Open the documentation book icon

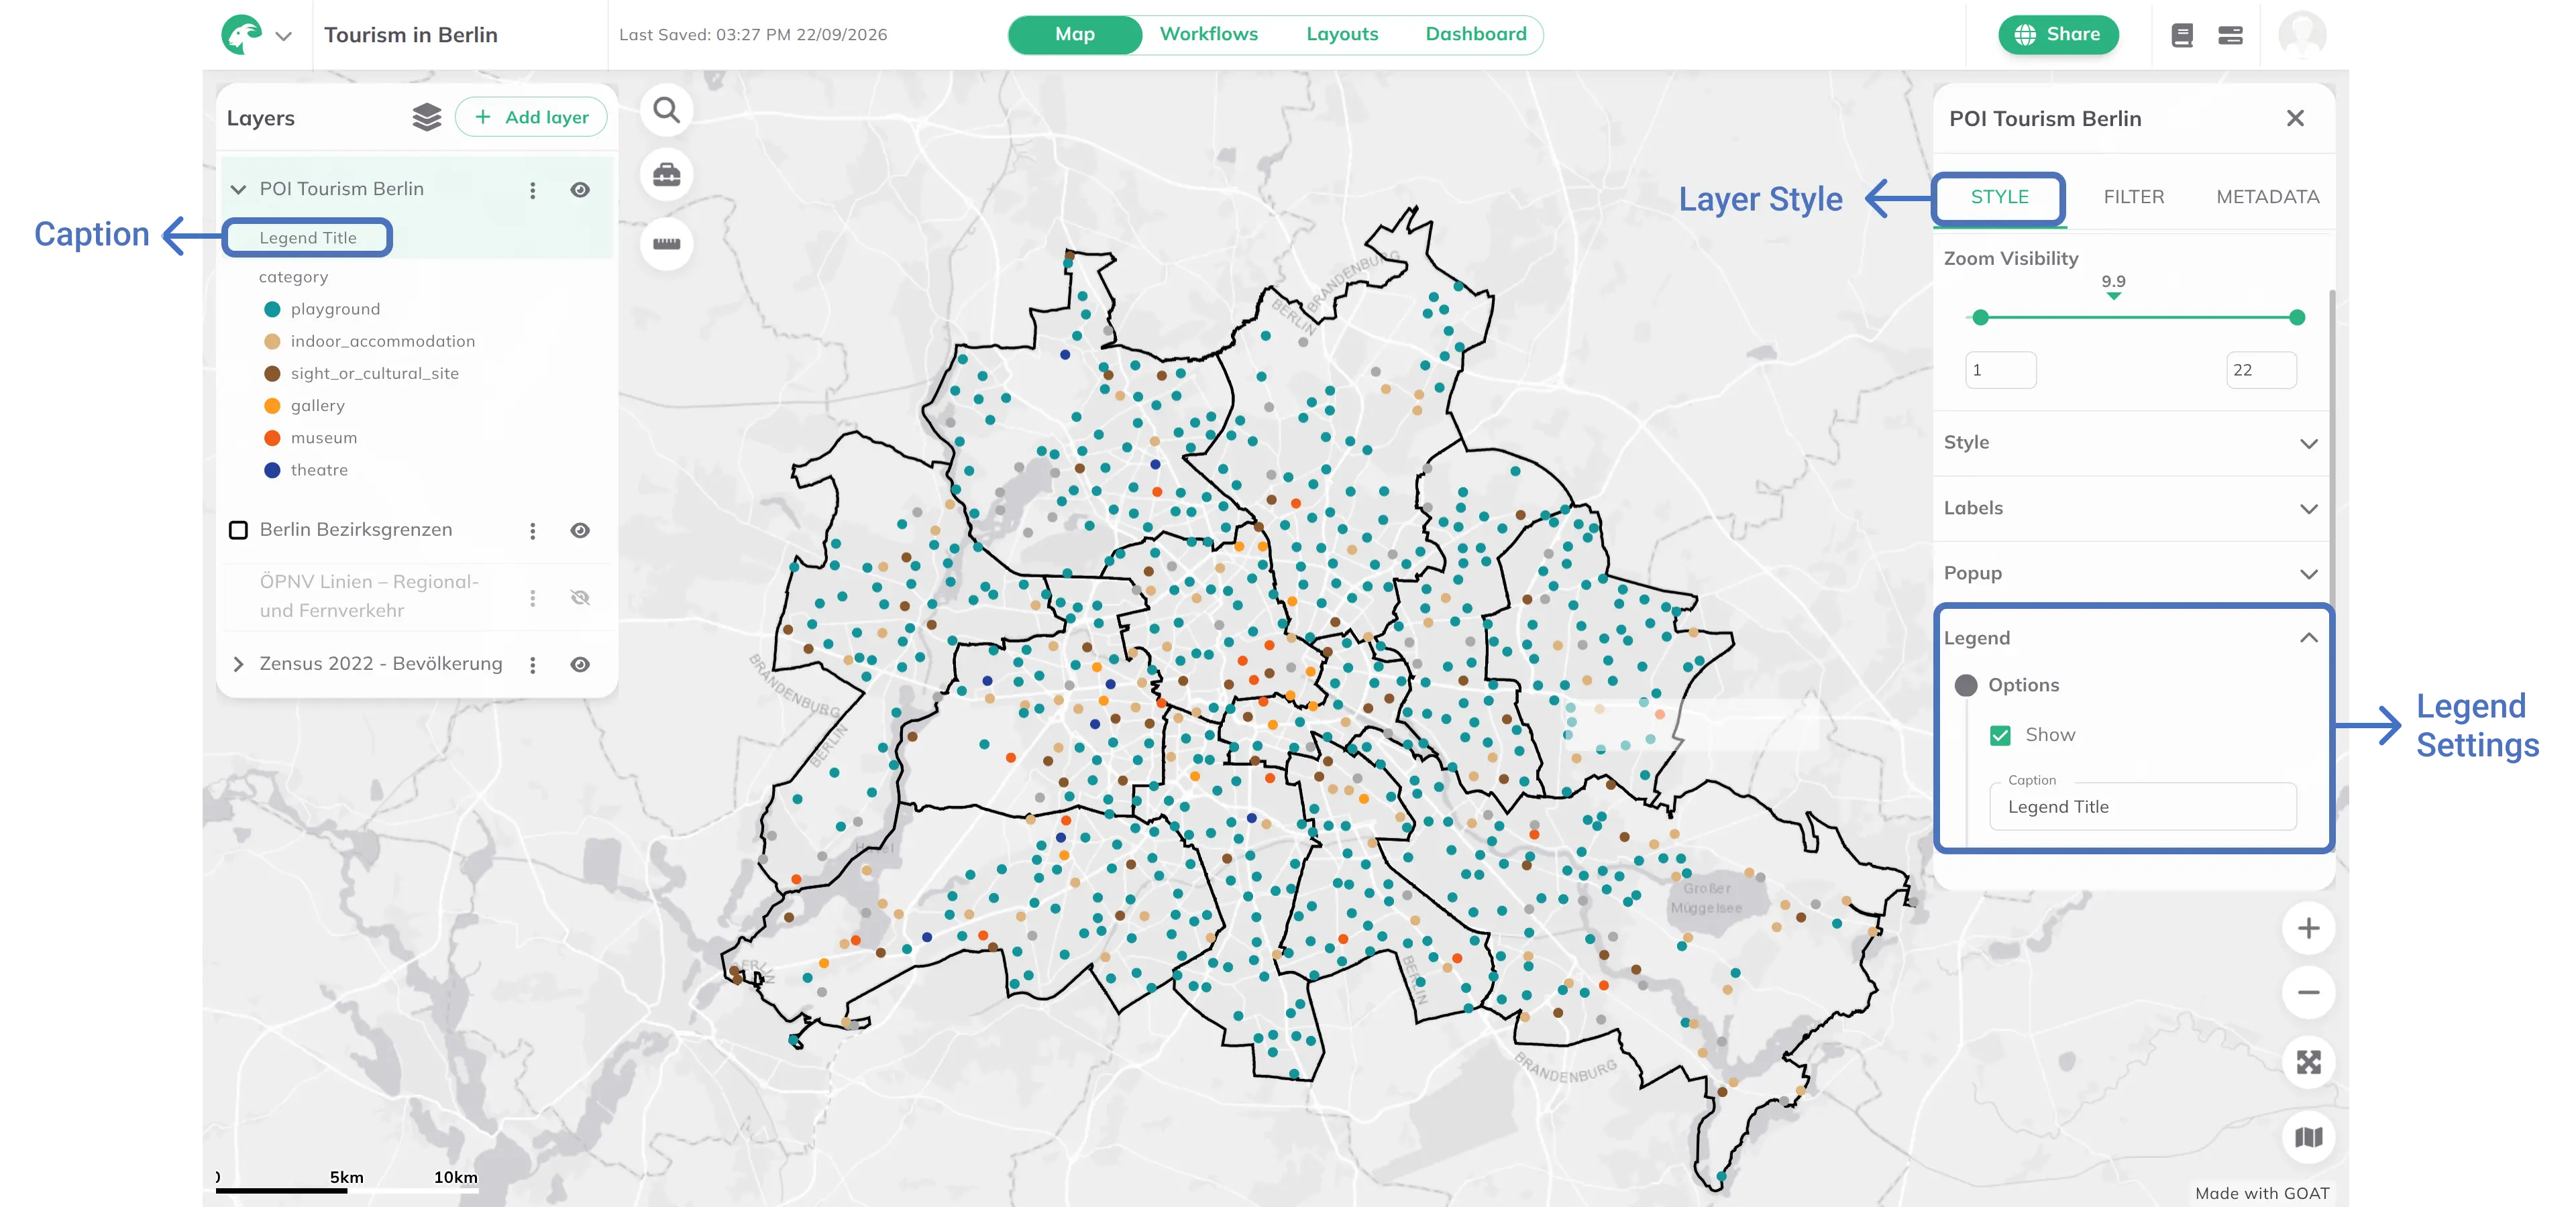pos(2182,36)
